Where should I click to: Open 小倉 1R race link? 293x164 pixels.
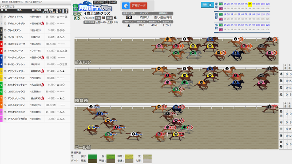(225, 25)
